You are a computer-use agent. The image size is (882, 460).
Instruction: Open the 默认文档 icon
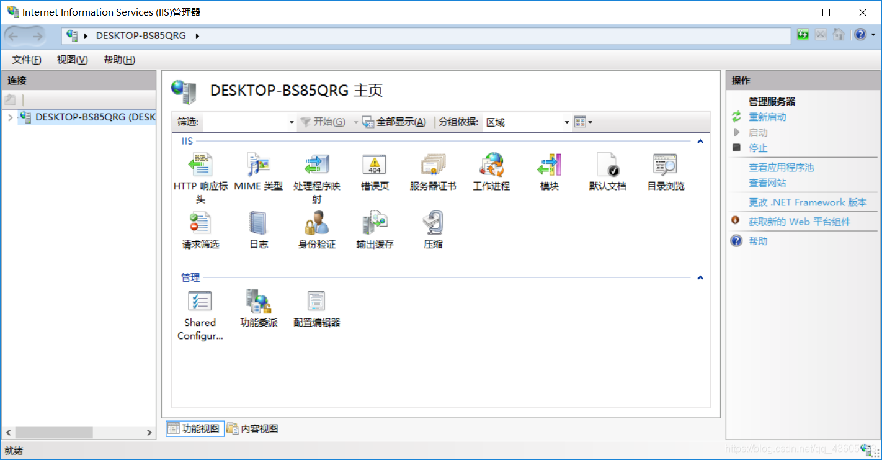608,166
